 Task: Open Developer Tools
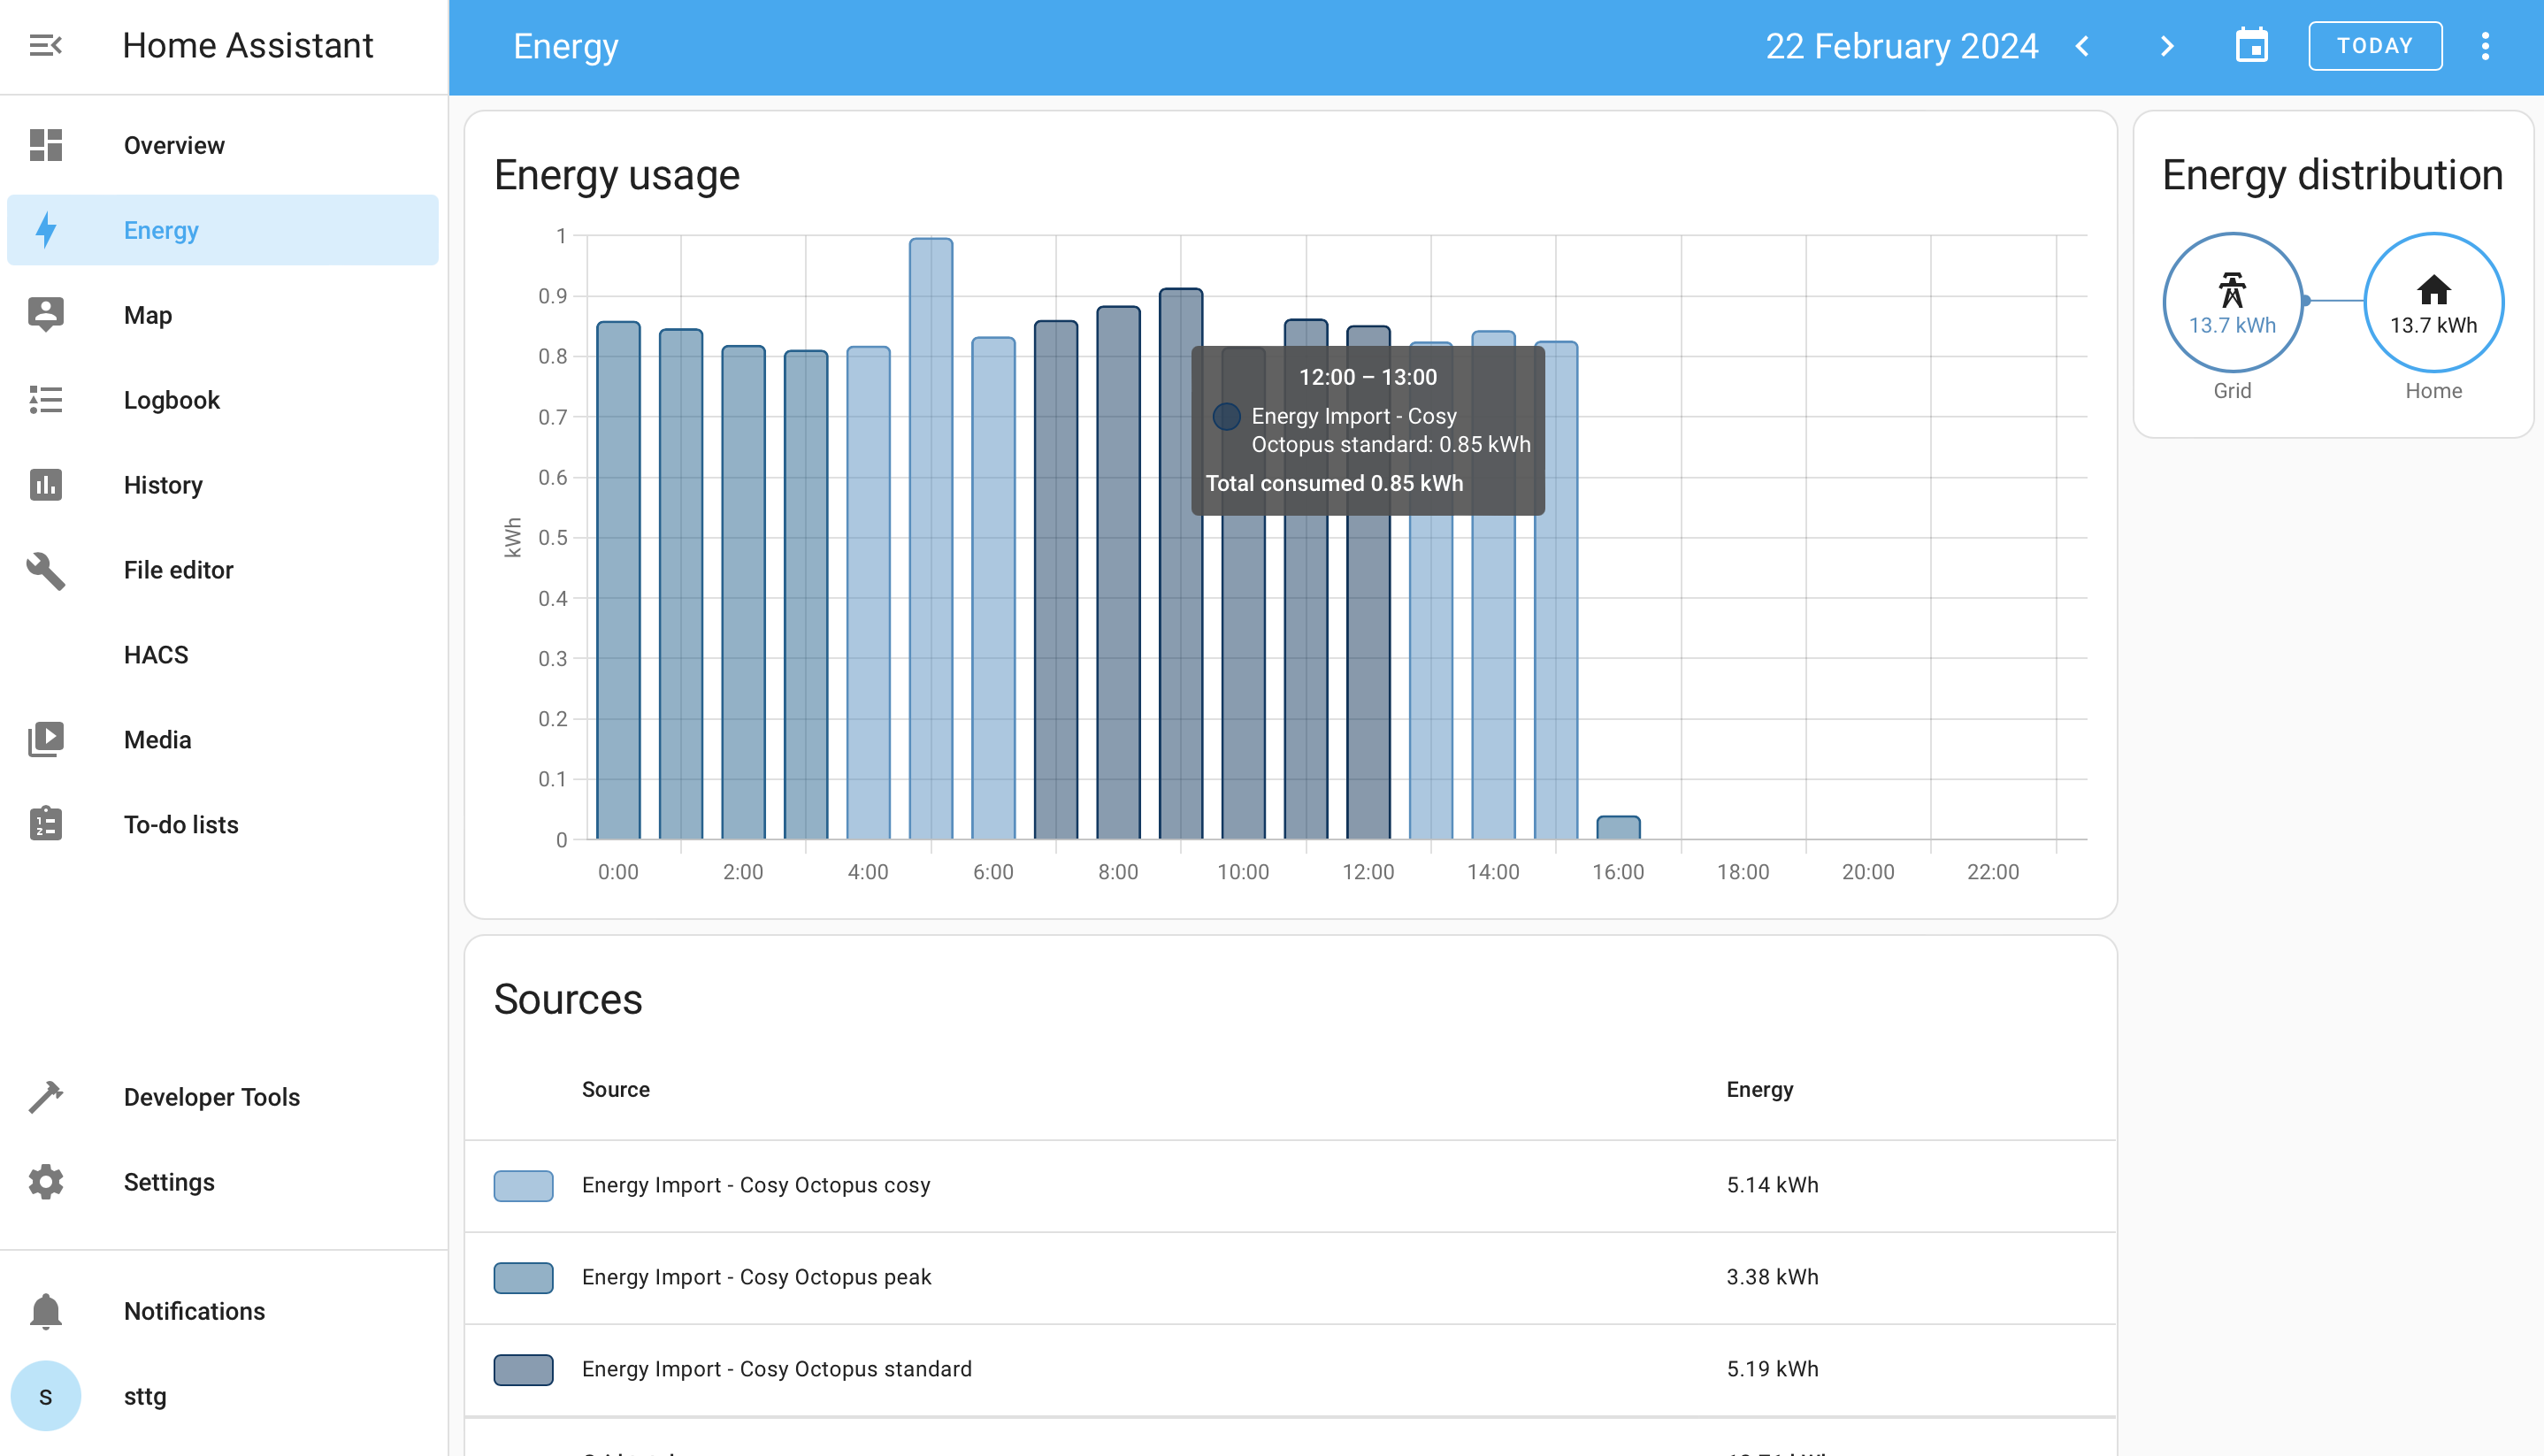coord(211,1096)
